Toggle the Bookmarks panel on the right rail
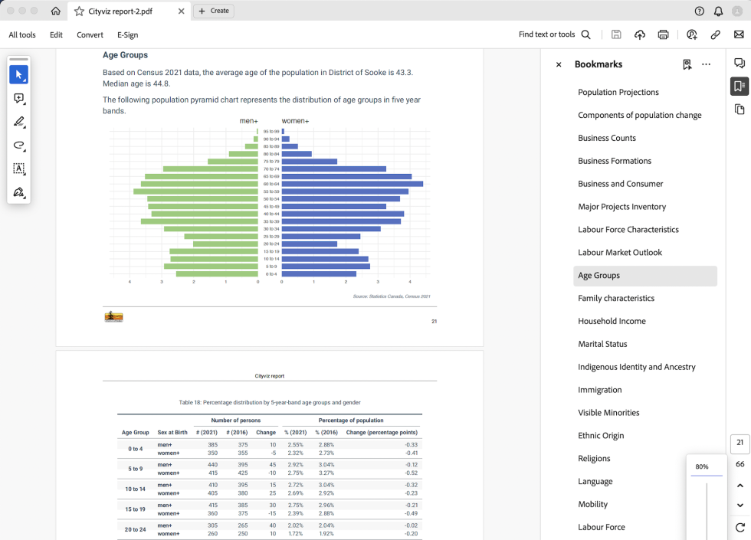The width and height of the screenshot is (751, 540). click(737, 86)
